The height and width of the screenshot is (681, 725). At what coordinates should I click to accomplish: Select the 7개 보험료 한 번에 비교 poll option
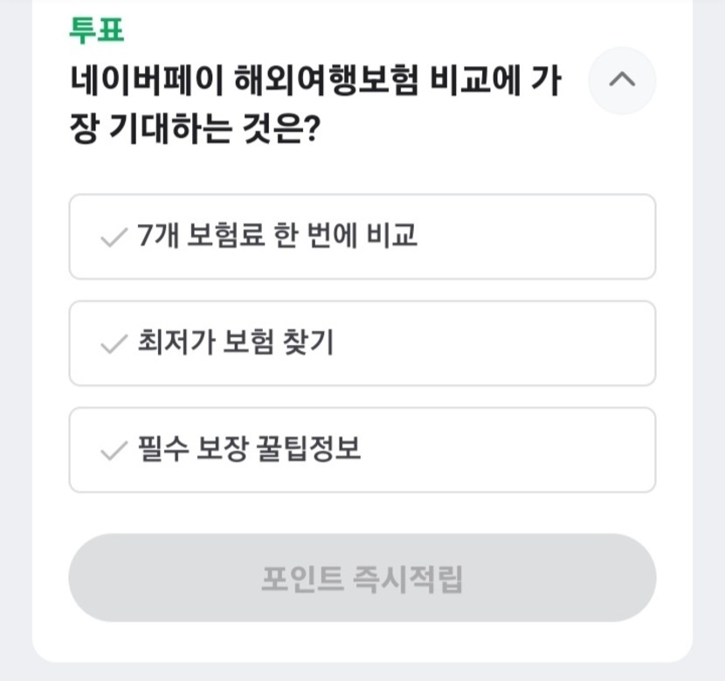(x=362, y=237)
